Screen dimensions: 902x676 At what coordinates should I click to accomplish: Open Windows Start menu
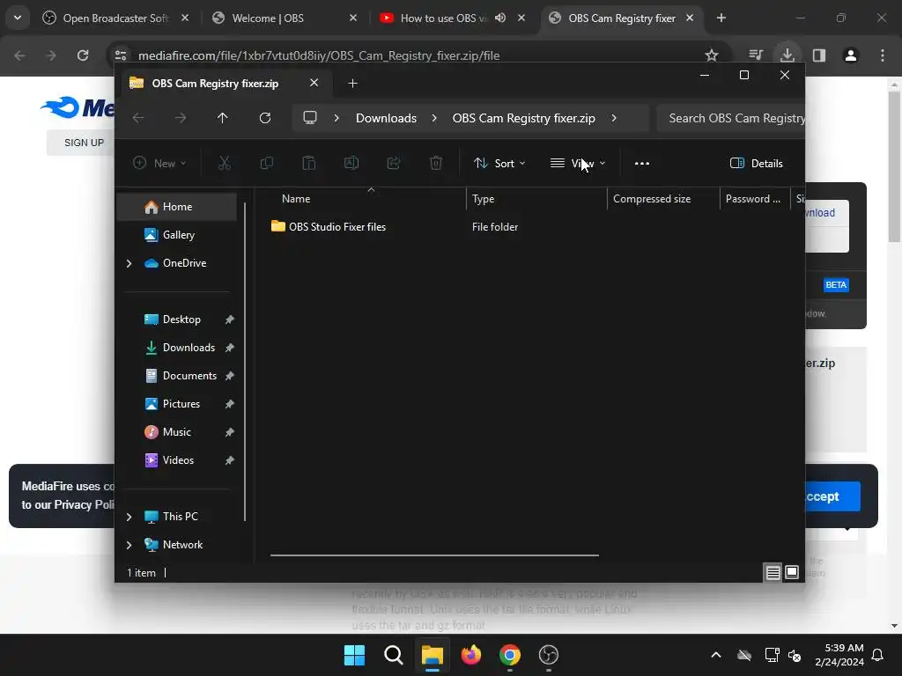[x=354, y=655]
